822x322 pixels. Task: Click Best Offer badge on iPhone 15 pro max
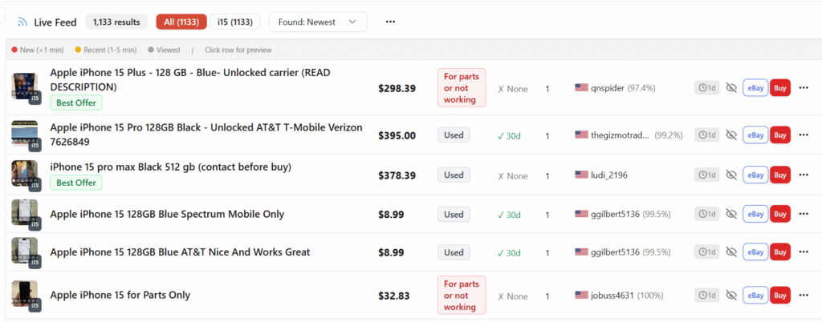[76, 183]
